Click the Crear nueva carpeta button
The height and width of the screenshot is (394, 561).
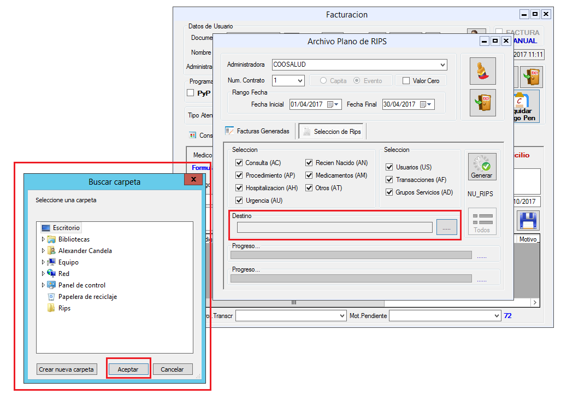(67, 369)
